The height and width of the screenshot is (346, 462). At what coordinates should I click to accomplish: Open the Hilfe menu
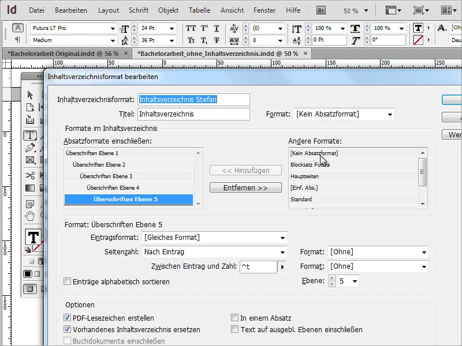pyautogui.click(x=293, y=10)
